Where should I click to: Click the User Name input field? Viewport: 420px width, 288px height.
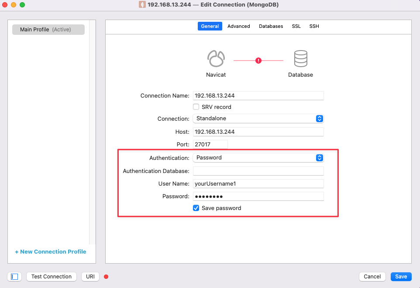point(258,184)
